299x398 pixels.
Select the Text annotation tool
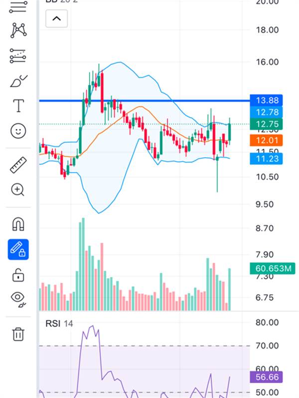[x=18, y=105]
